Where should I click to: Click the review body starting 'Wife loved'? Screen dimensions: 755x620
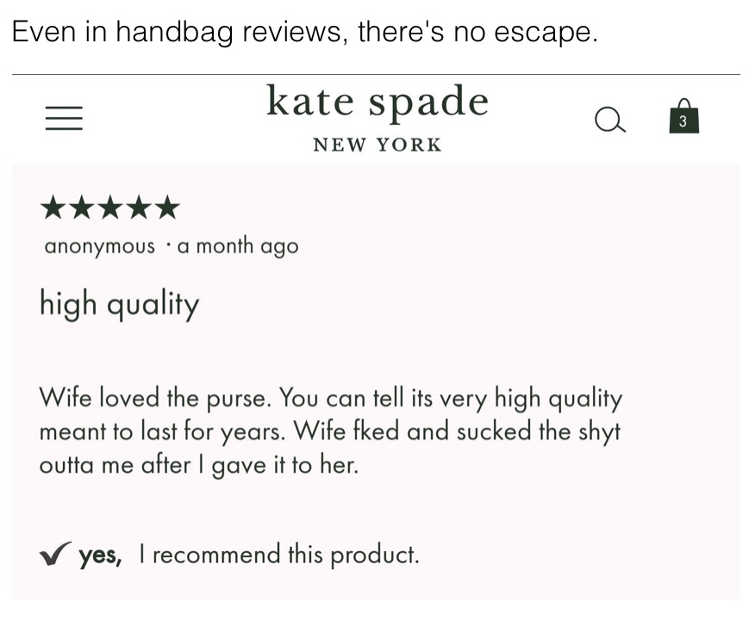330,431
